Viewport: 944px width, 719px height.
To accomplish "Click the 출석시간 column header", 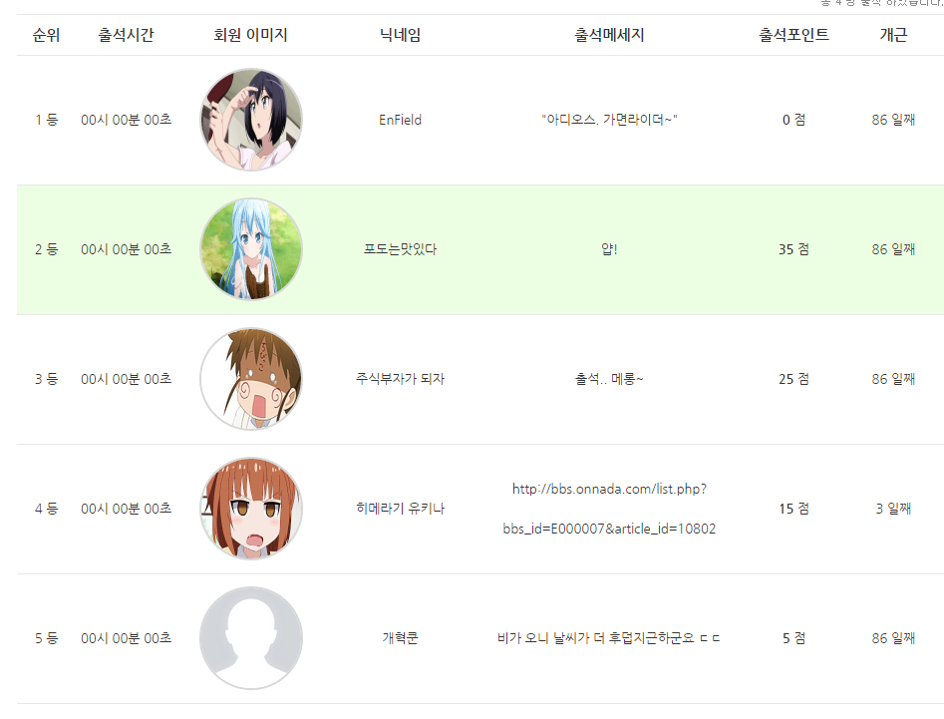I will (x=127, y=35).
